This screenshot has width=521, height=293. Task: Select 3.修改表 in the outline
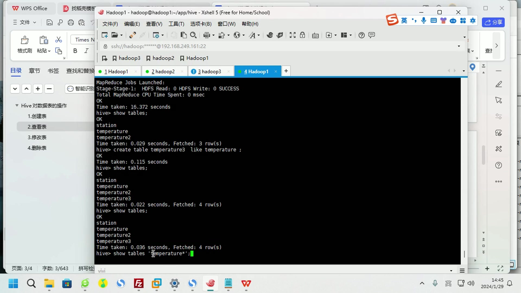[37, 137]
